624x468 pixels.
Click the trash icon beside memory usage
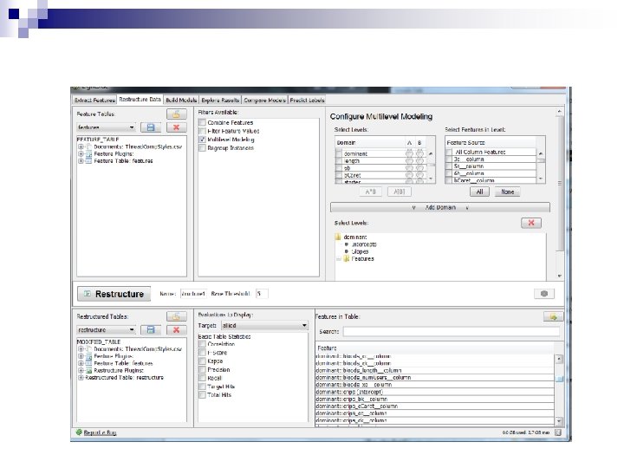click(x=558, y=432)
